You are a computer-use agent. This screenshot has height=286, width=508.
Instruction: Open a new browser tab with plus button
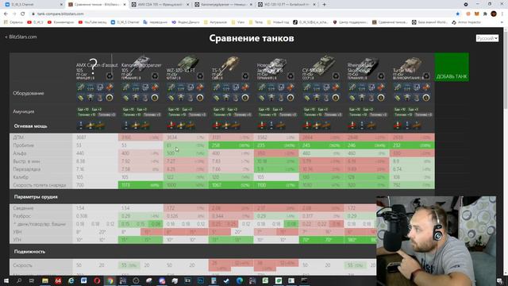[324, 5]
